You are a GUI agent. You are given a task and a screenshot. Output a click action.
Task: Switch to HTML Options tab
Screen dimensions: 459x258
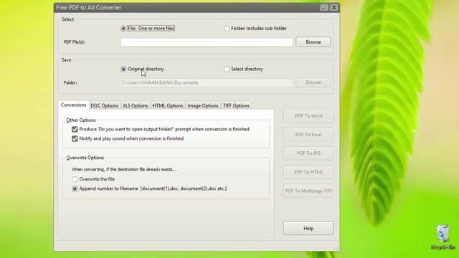point(167,105)
